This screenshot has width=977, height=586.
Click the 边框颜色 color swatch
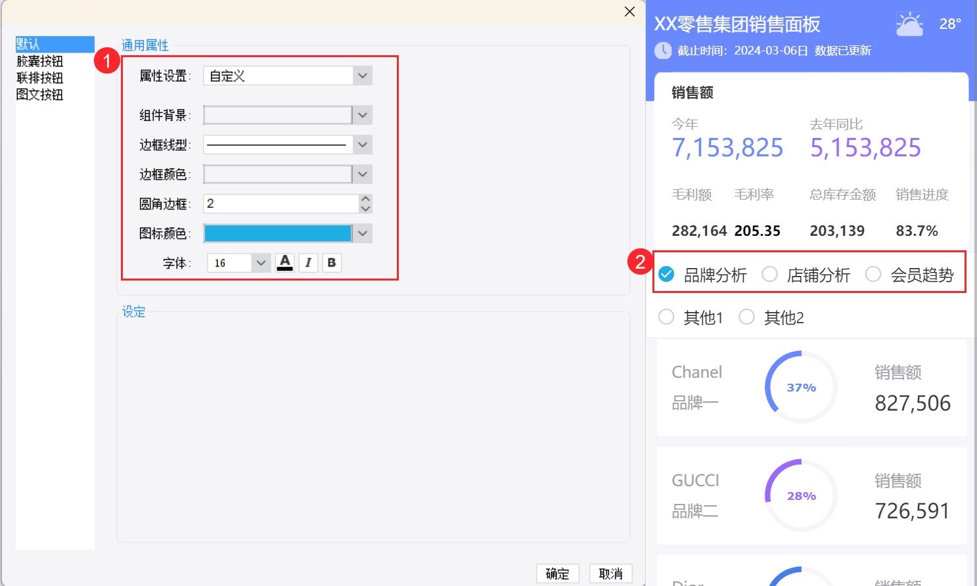[278, 174]
